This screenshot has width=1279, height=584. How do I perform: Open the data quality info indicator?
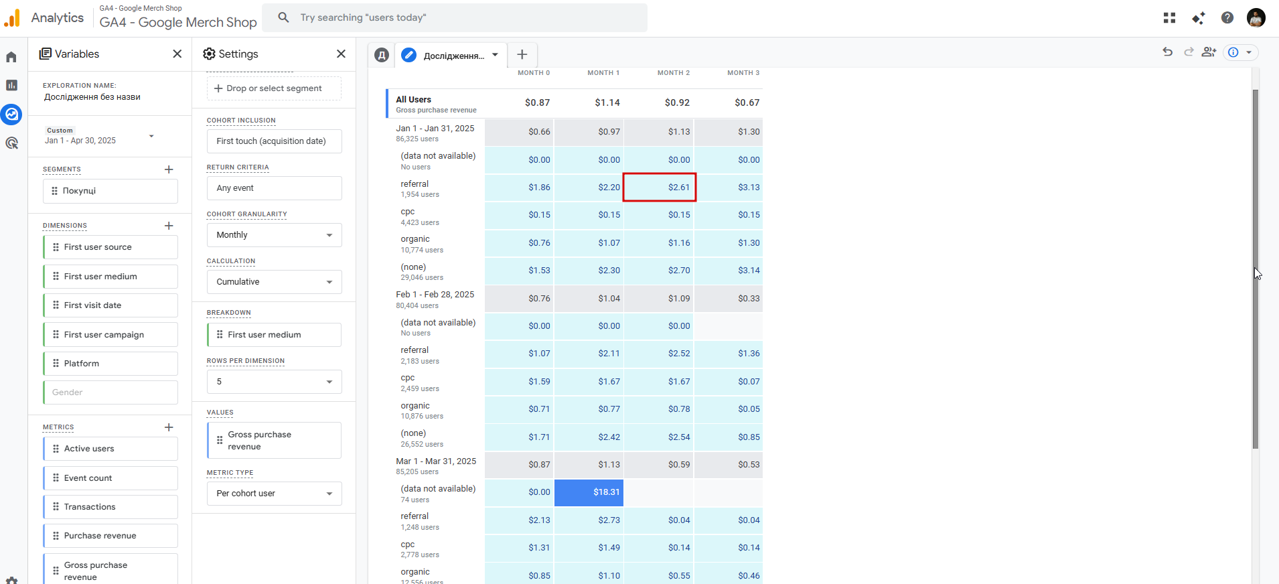click(x=1240, y=52)
